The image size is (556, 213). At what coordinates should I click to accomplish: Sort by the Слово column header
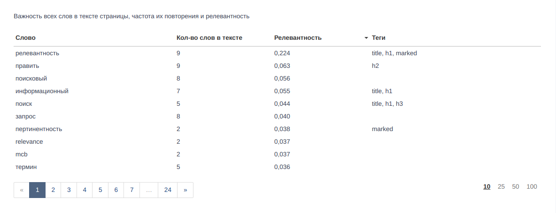25,38
